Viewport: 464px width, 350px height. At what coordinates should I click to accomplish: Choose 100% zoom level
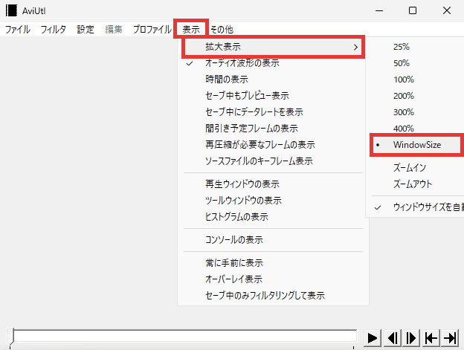coord(403,80)
